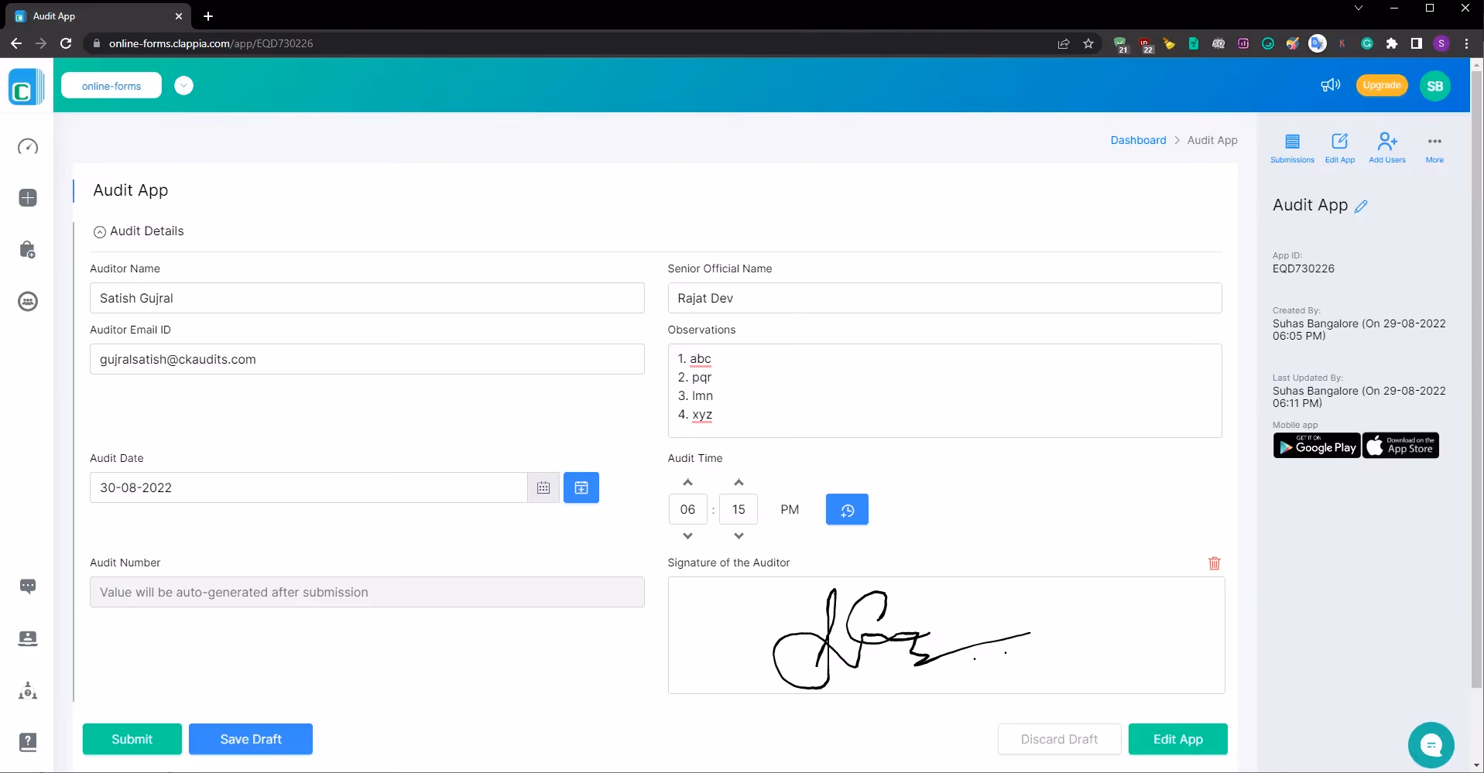Click the audit minute input box

pos(739,509)
